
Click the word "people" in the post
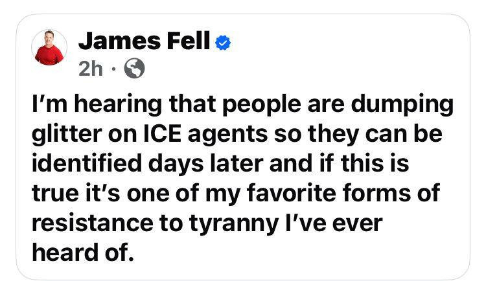tap(246, 105)
